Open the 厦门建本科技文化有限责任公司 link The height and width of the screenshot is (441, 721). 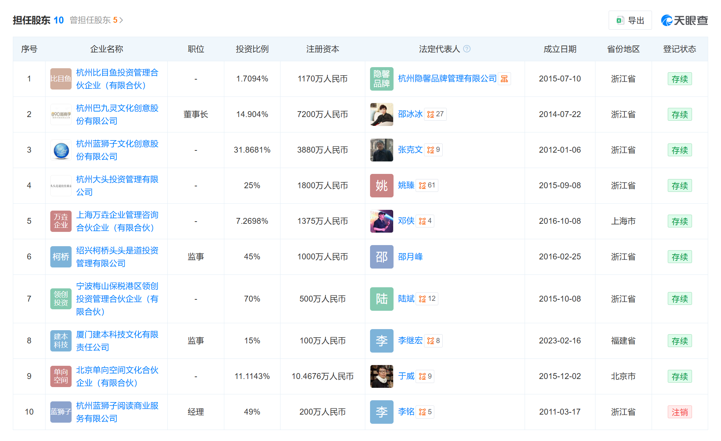tap(117, 341)
